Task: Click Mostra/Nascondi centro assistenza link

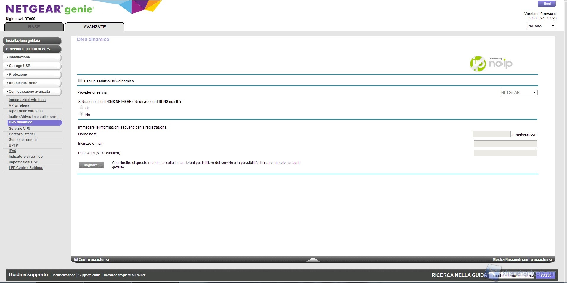Action: [522, 260]
